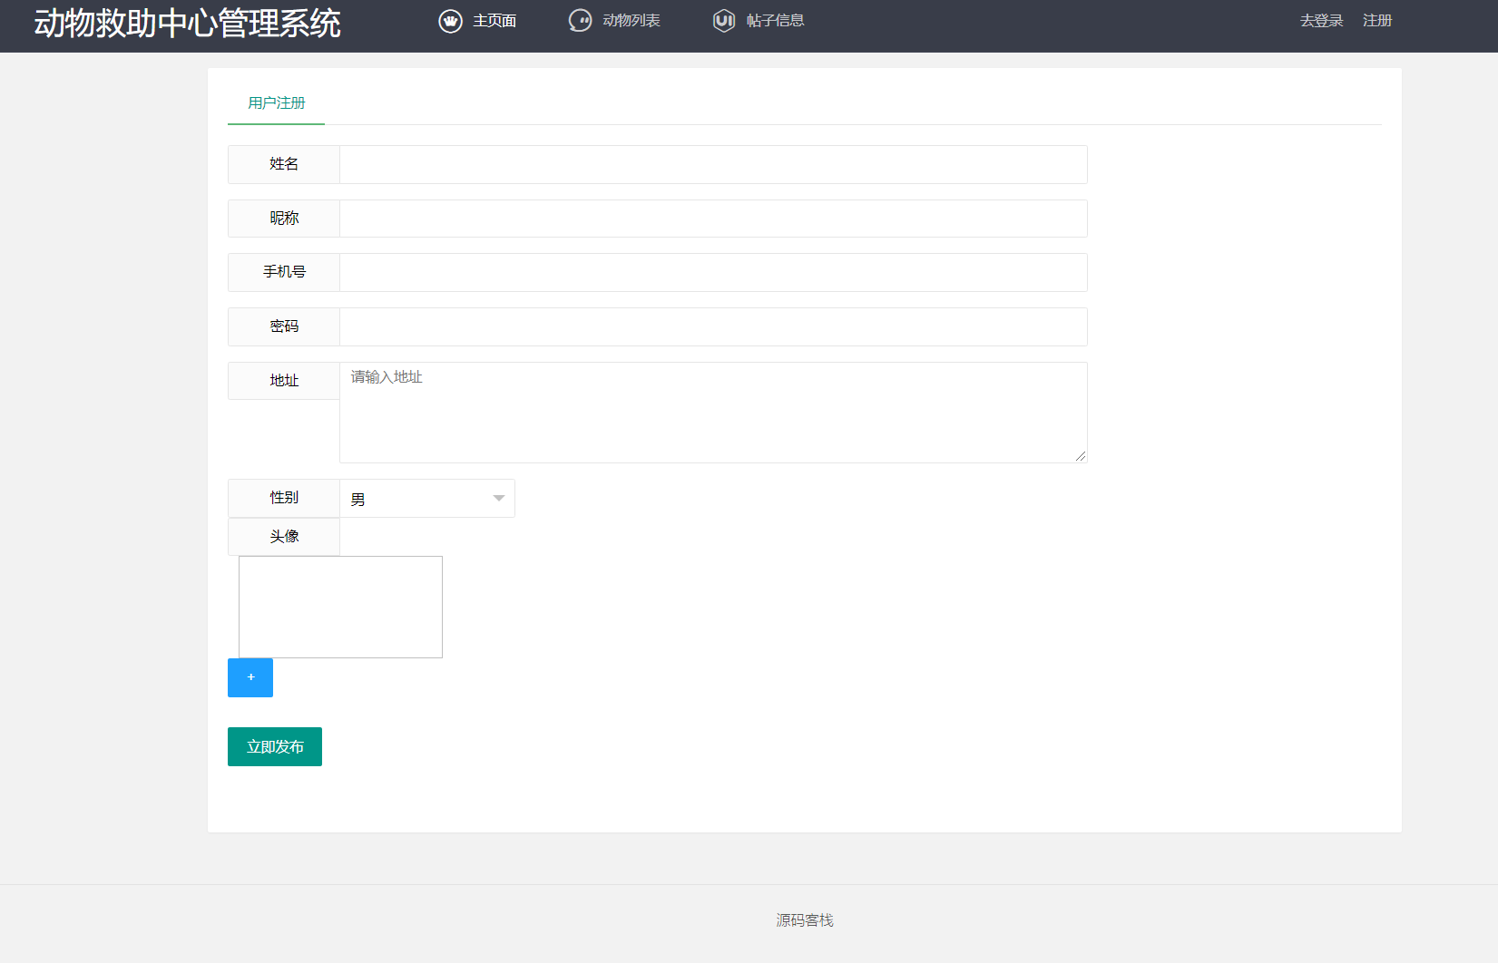This screenshot has width=1498, height=963.
Task: Click the 手机号 field label
Action: click(x=284, y=272)
